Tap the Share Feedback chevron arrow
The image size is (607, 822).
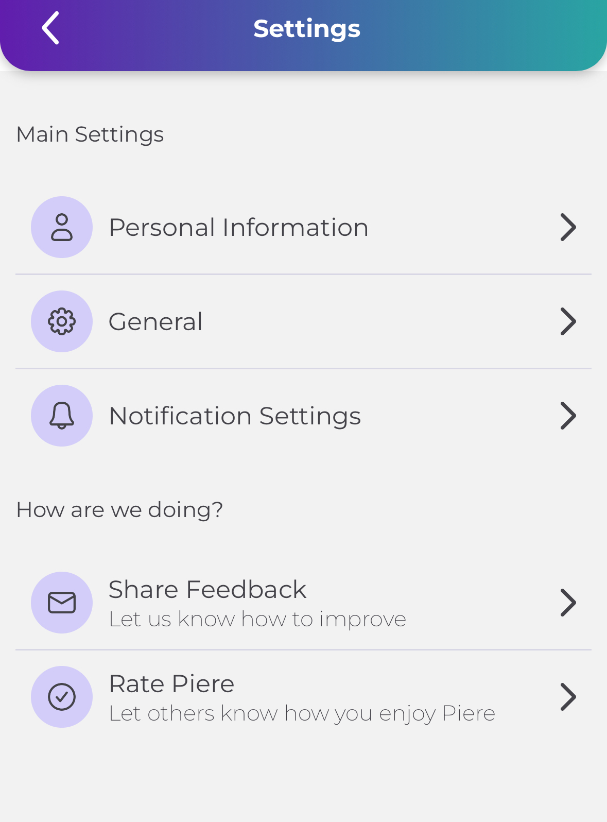[x=568, y=603]
